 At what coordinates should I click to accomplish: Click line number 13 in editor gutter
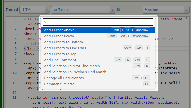[15, 98]
